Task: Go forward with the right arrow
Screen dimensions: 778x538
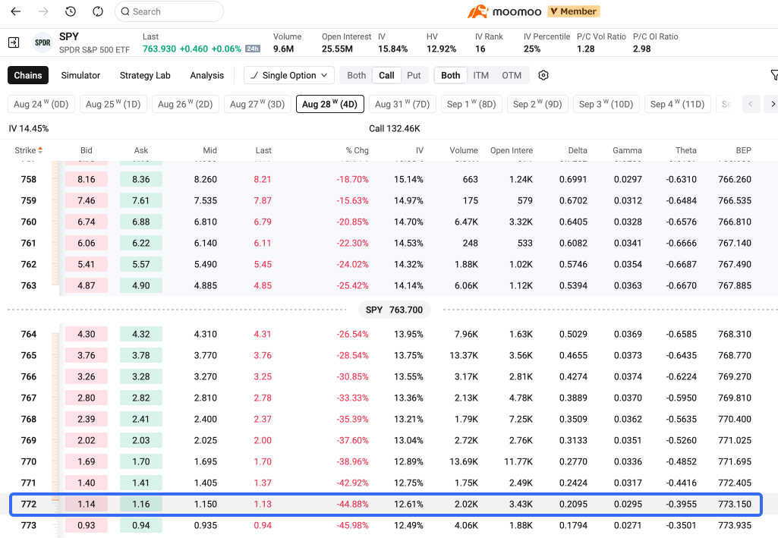Action: tap(44, 11)
